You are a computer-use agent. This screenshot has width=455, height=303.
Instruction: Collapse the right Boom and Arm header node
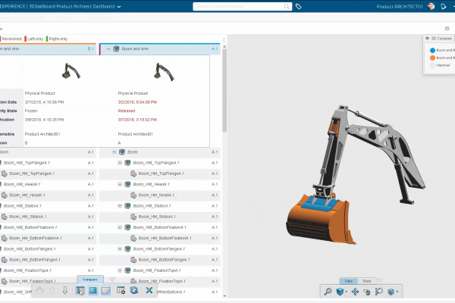click(x=108, y=48)
